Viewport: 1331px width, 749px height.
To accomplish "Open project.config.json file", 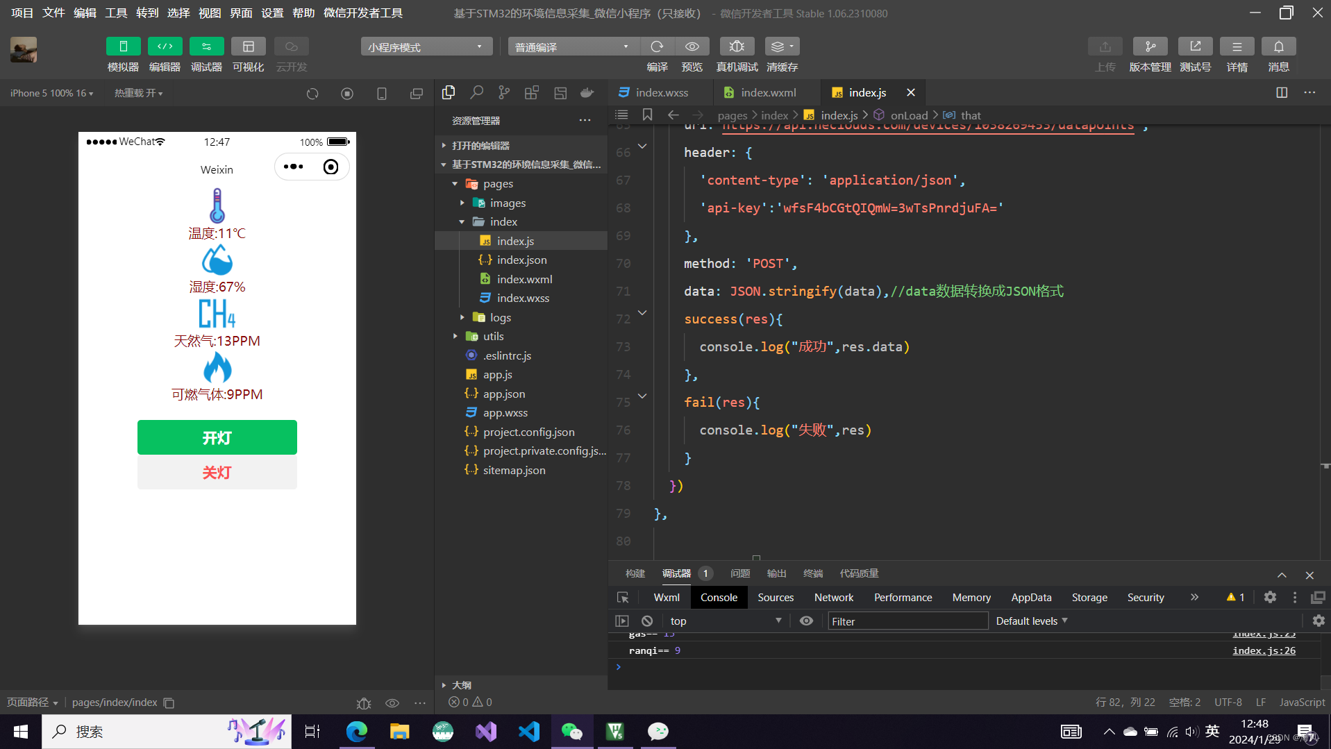I will coord(521,432).
